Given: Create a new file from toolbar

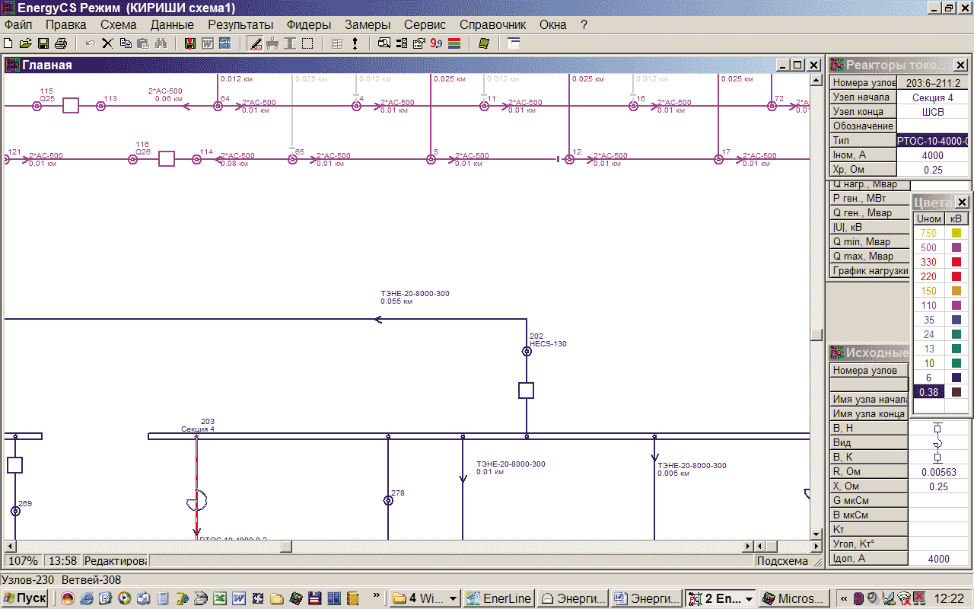Looking at the screenshot, I should pos(8,43).
